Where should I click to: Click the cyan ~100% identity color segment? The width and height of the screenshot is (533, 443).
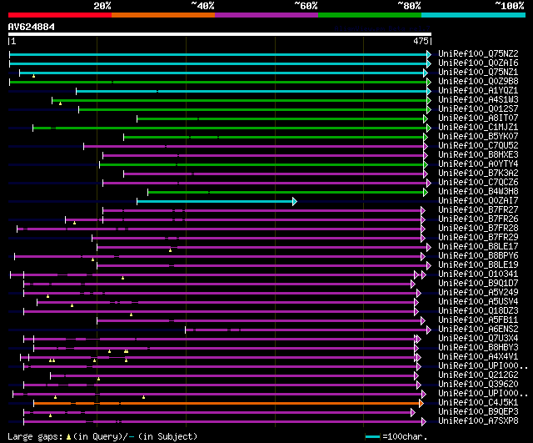pos(474,15)
